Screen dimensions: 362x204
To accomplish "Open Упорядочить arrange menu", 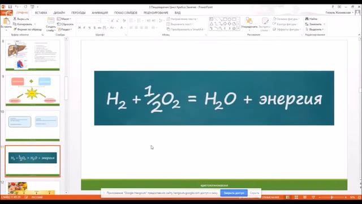I will [x=249, y=24].
